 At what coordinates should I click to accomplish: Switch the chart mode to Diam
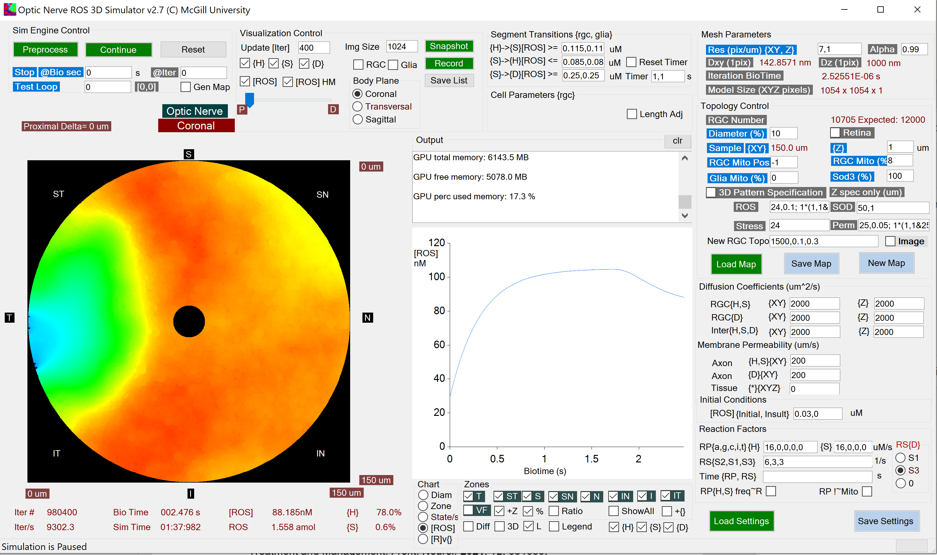click(x=423, y=495)
